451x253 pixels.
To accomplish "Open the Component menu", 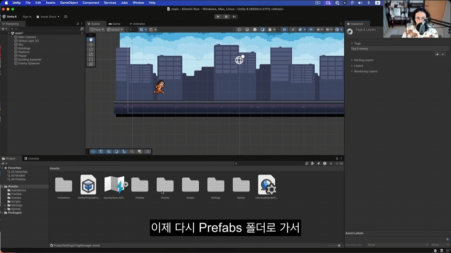I will (x=91, y=2).
